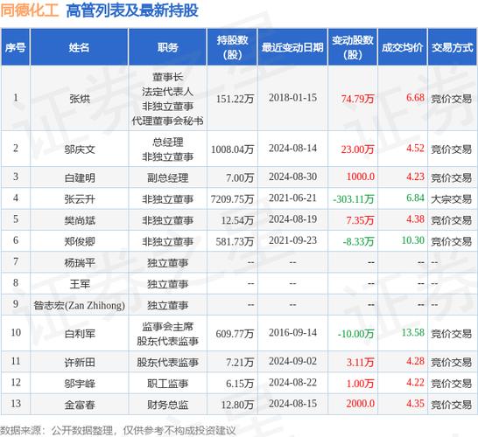This screenshot has height=437, width=478.
Task: Click the position 副总经理
Action: coord(168,177)
